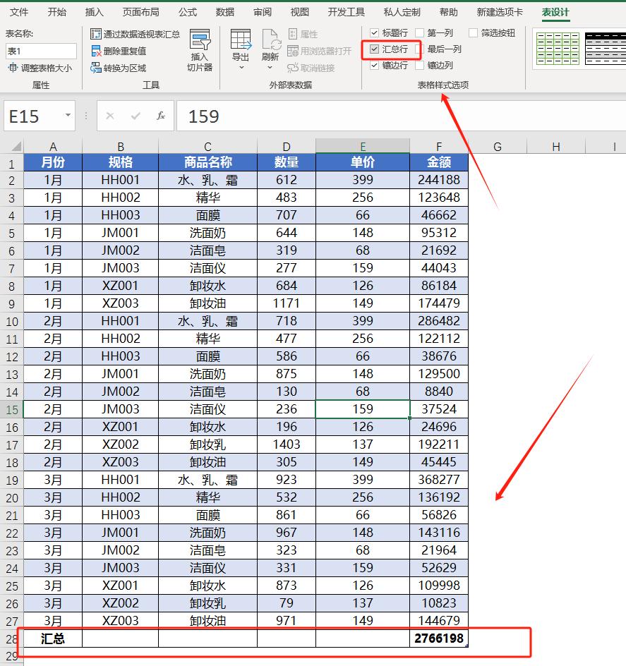Image resolution: width=626 pixels, height=666 pixels.
Task: Select the row 20 header
Action: [x=12, y=498]
